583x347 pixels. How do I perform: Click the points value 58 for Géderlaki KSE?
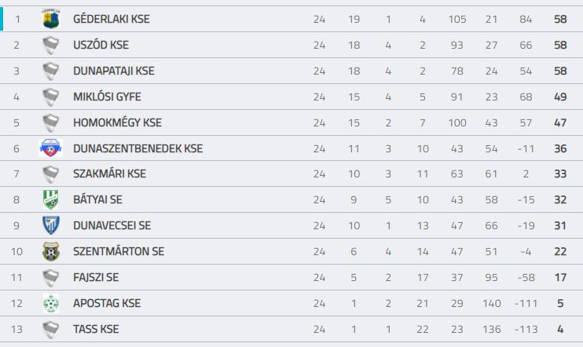click(560, 19)
